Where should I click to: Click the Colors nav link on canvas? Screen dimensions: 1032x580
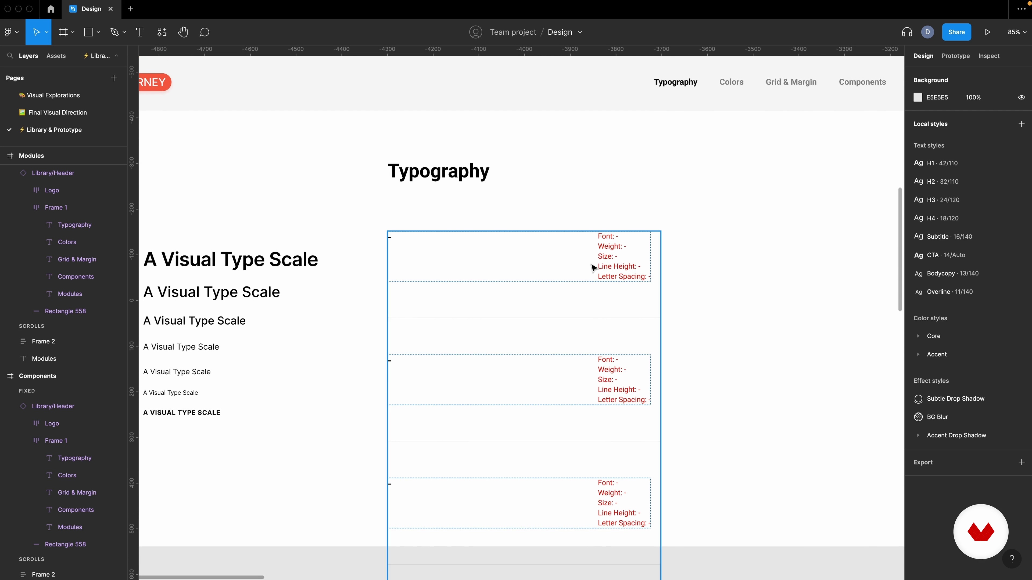731,82
